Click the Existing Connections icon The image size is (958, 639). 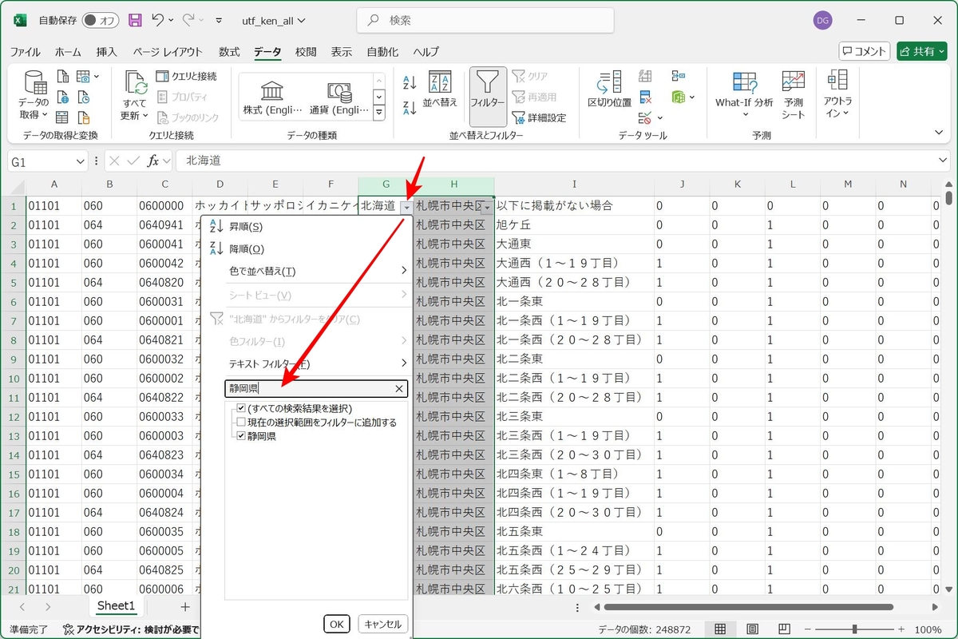83,117
